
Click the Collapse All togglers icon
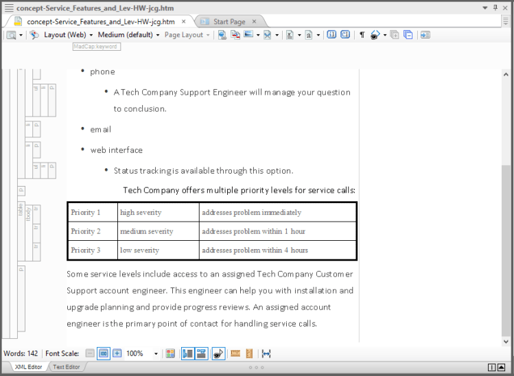coord(408,35)
